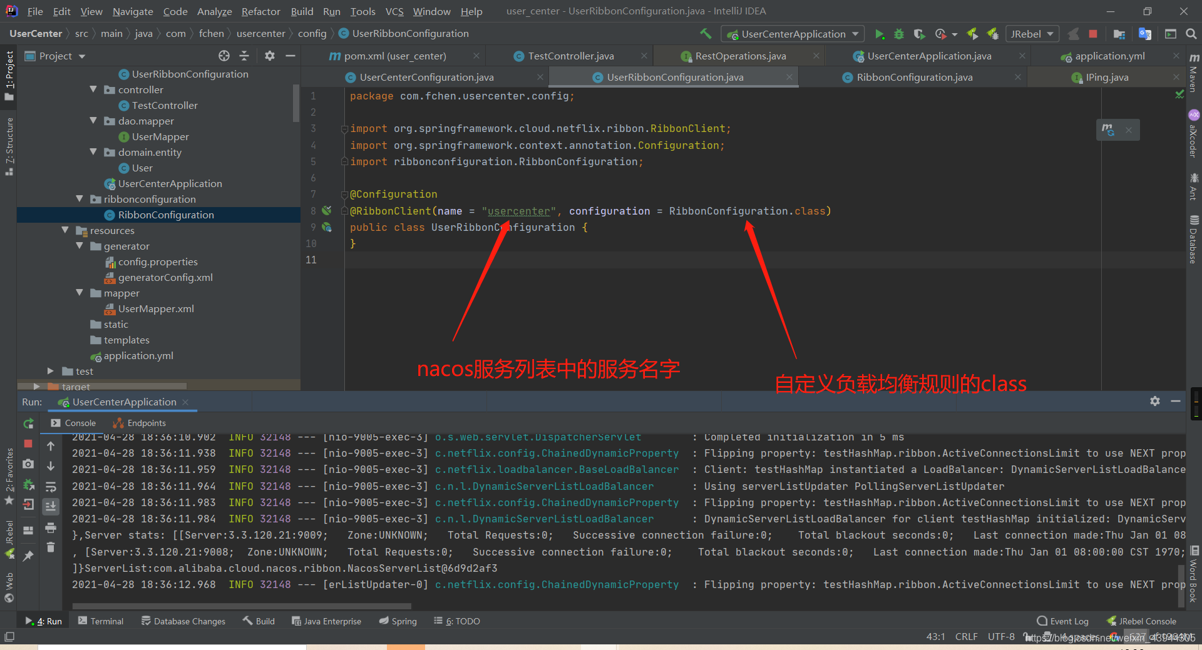Switch to the Endpoints tab in Run panel
Image resolution: width=1202 pixels, height=650 pixels.
[139, 423]
